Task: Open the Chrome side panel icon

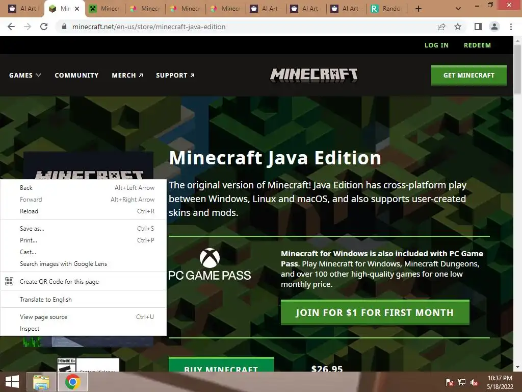Action: [x=478, y=27]
